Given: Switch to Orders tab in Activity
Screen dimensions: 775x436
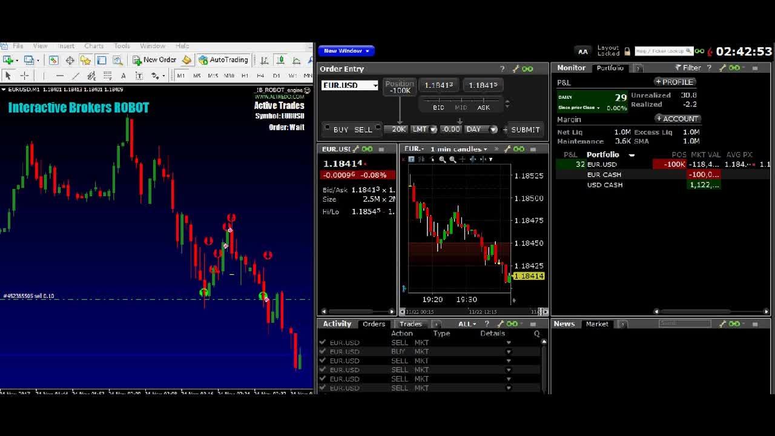Looking at the screenshot, I should click(x=374, y=324).
